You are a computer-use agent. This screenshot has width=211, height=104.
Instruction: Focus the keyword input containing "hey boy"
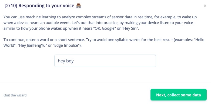[105, 61]
